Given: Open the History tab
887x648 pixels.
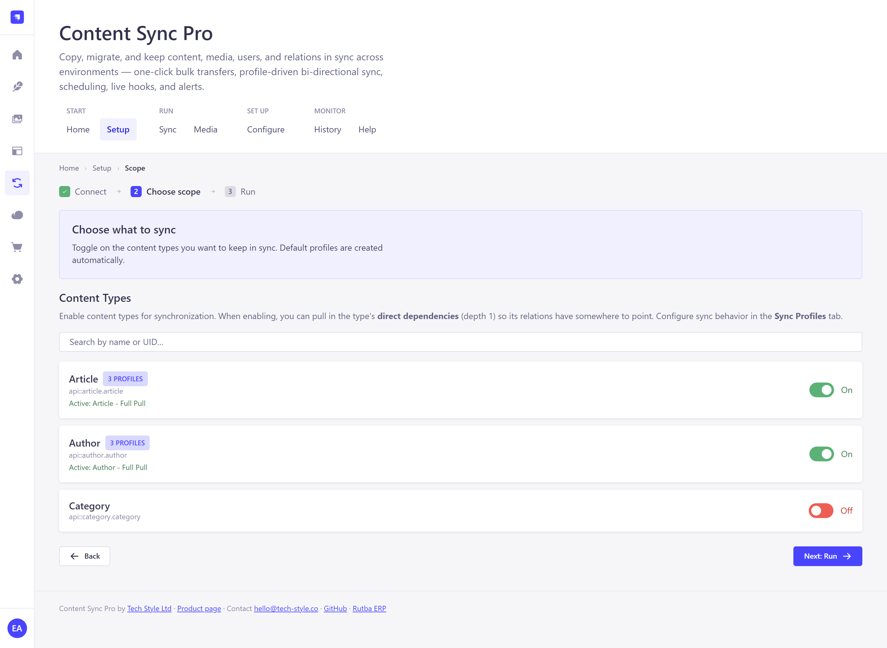Looking at the screenshot, I should (328, 129).
